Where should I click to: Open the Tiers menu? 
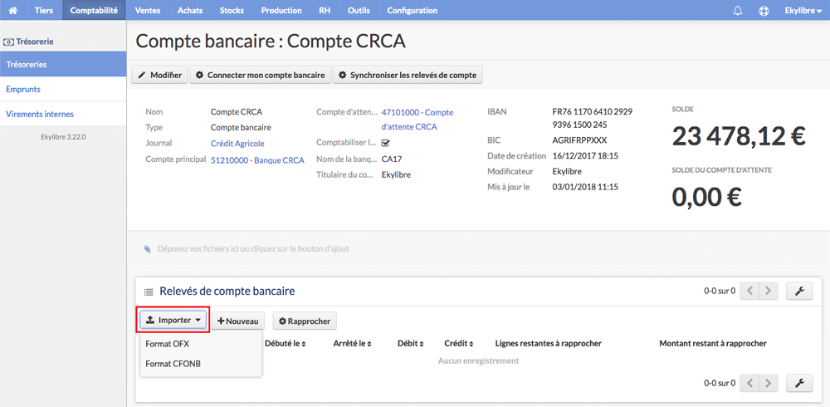pyautogui.click(x=44, y=10)
